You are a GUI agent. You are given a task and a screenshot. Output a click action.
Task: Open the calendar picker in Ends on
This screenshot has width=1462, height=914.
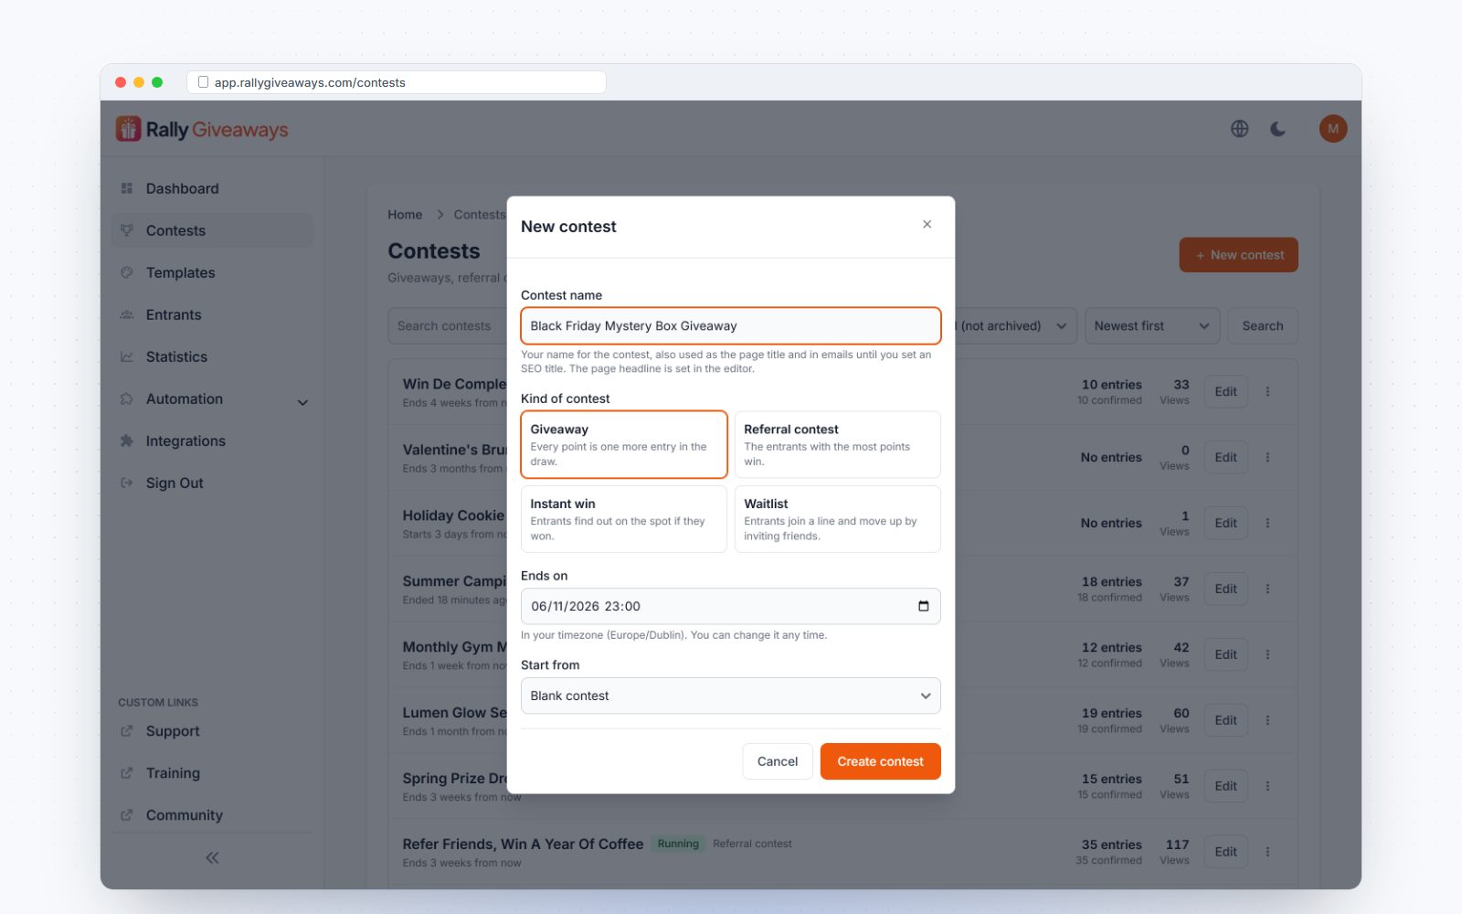pyautogui.click(x=923, y=606)
